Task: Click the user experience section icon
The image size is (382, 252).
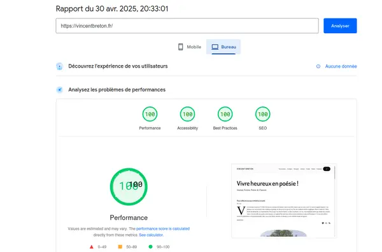Action: coord(59,66)
